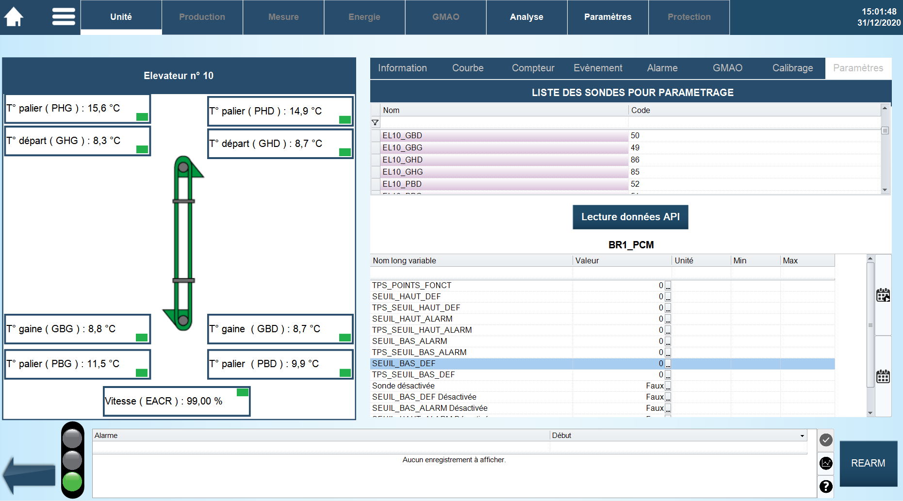Open ellipsis editor for SEUIL_HAUT_ALARM value

point(668,320)
